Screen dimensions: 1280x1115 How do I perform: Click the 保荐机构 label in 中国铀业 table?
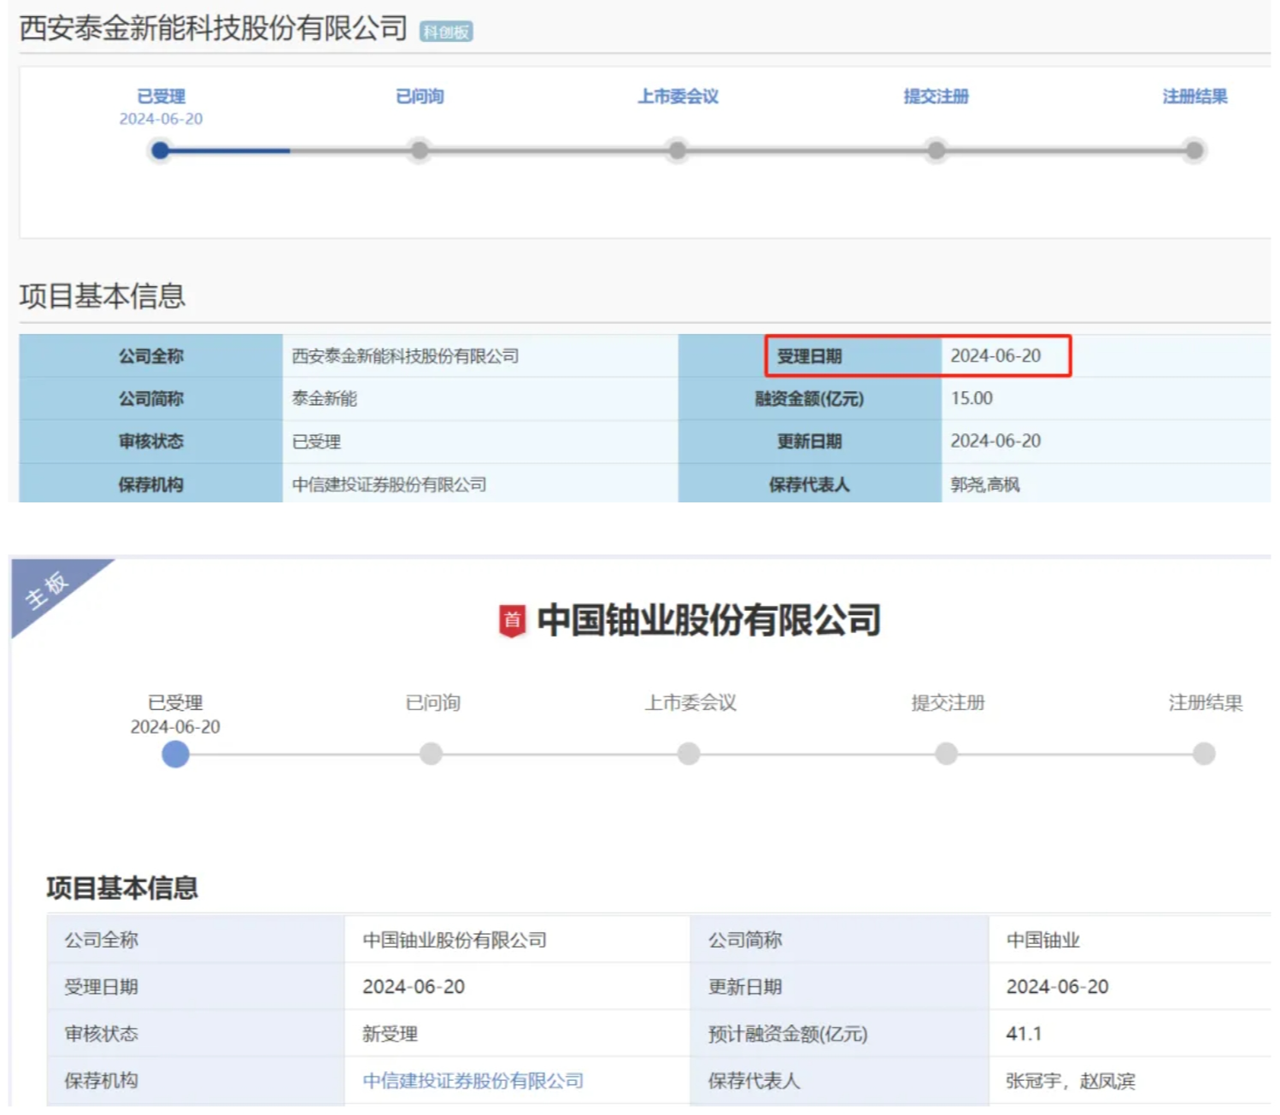pos(102,1081)
